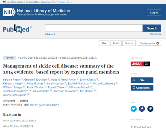Screen dimensions: 166x131
Task: Open the JAMA full text link
Action: click(140, 64)
